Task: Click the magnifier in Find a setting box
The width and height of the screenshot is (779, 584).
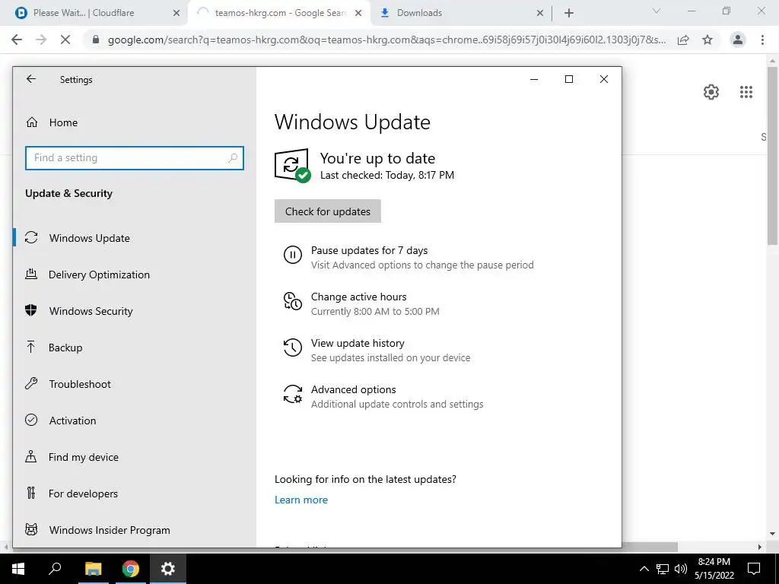Action: click(x=233, y=158)
